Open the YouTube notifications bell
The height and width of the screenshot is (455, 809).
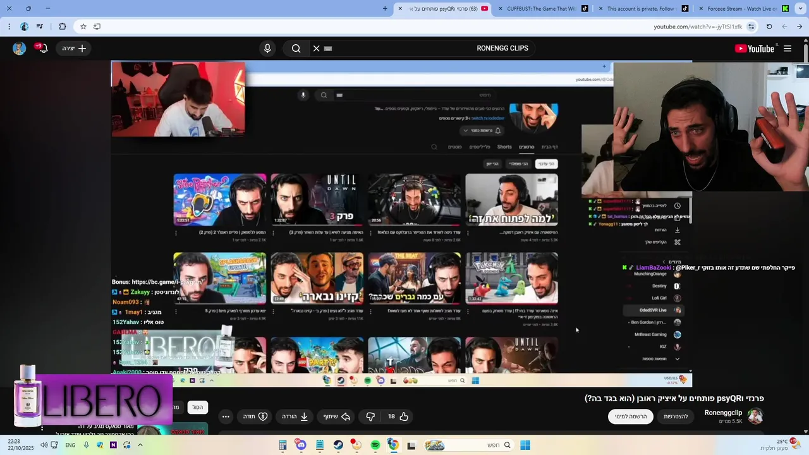(x=43, y=48)
